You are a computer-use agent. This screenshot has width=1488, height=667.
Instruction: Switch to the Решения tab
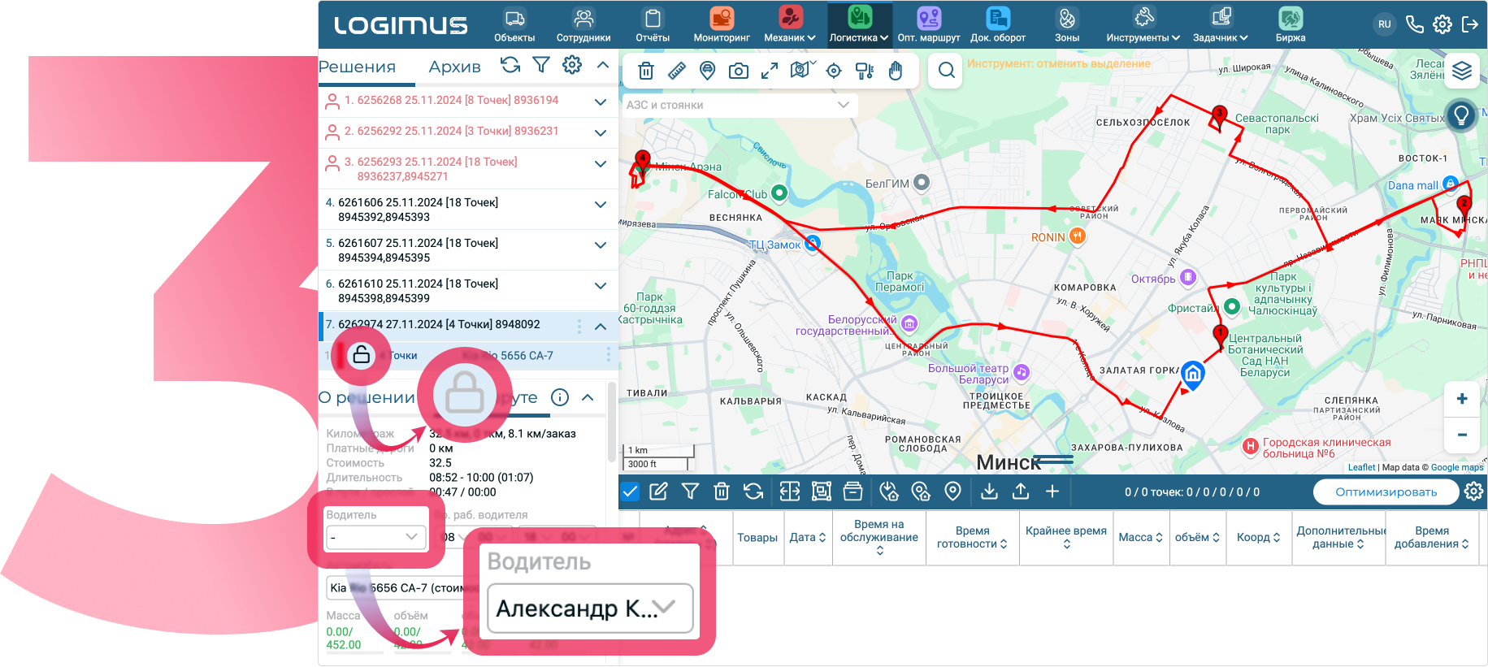(x=357, y=67)
